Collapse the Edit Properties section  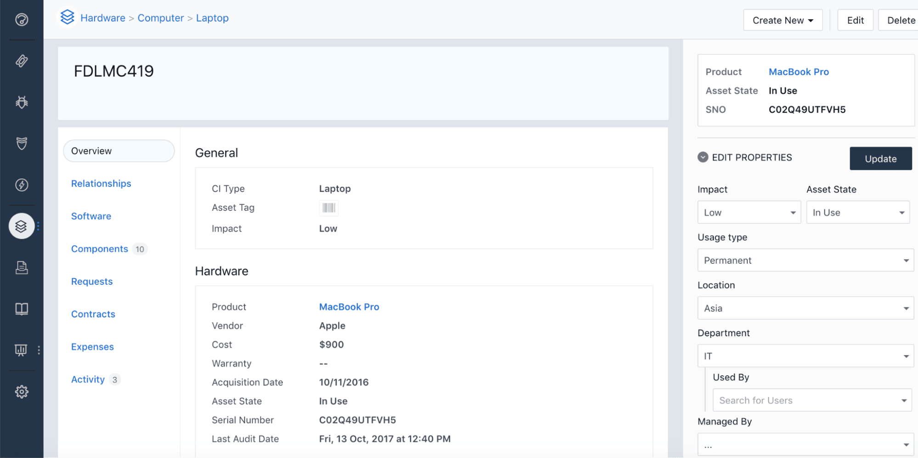pyautogui.click(x=702, y=157)
